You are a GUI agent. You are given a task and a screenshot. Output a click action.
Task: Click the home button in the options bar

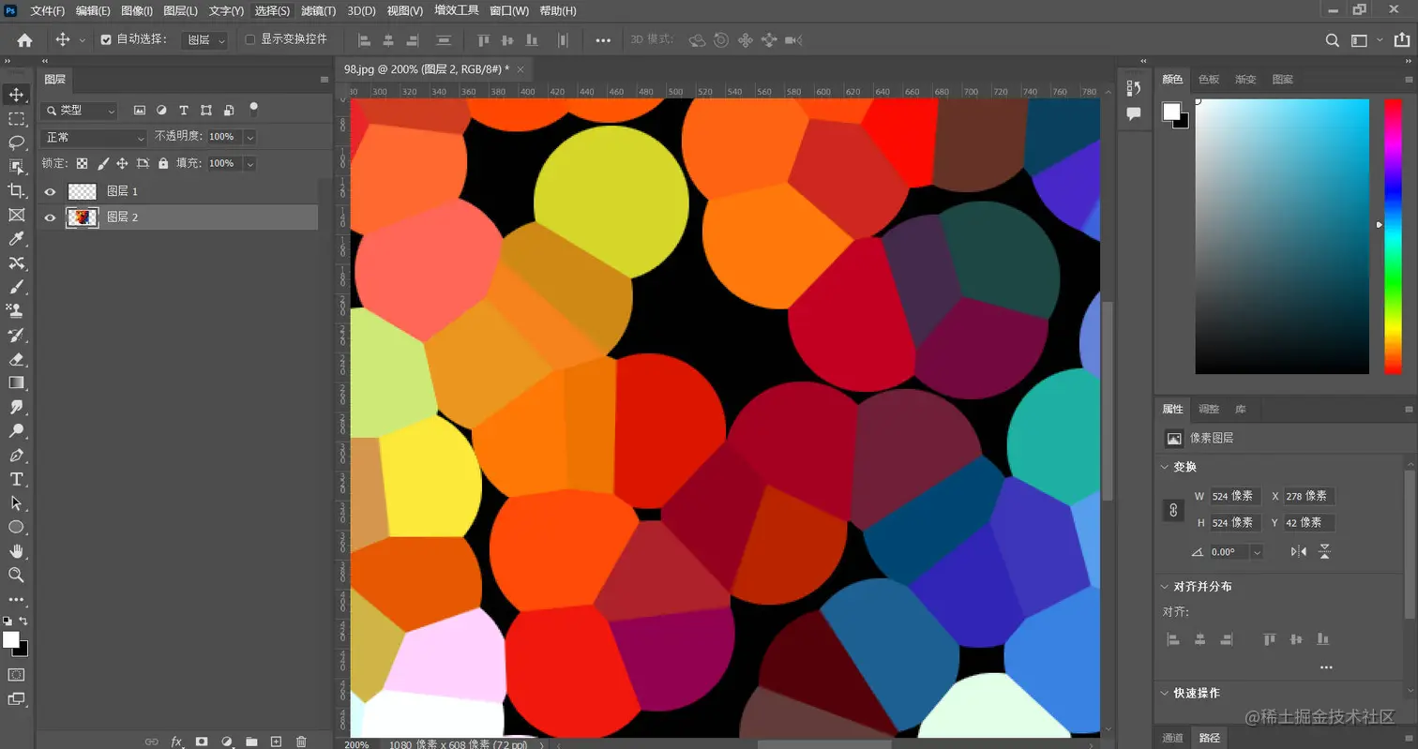pos(23,40)
